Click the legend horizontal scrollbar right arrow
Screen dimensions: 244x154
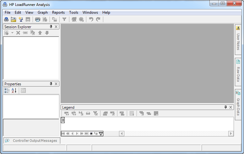tap(231, 134)
